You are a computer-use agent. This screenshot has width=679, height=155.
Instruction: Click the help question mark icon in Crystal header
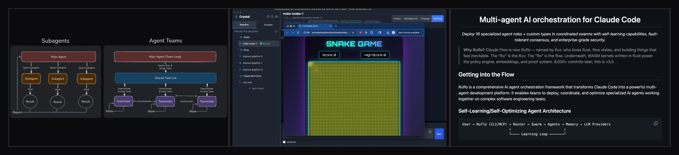[x=268, y=17]
